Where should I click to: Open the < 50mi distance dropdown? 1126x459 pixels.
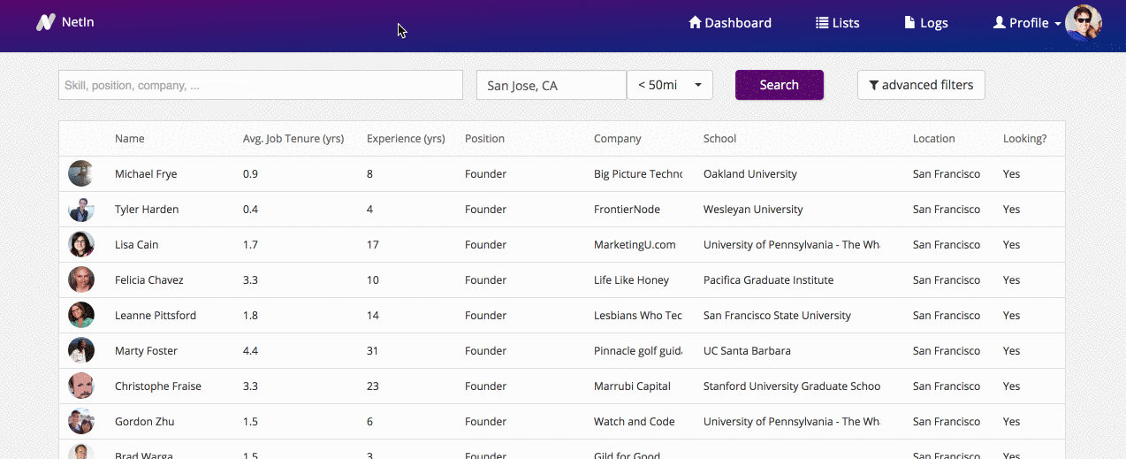(669, 85)
